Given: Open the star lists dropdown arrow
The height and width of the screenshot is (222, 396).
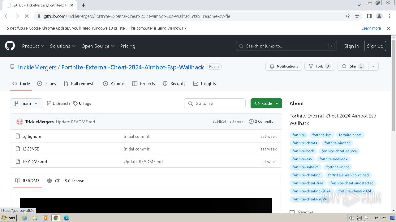Looking at the screenshot, I should pyautogui.click(x=373, y=66).
